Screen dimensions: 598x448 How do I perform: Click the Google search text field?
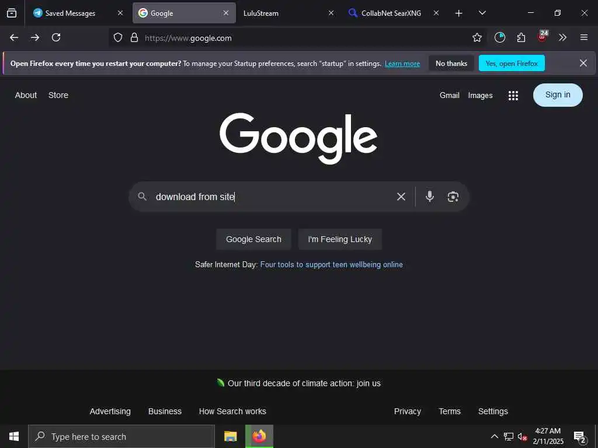point(273,197)
